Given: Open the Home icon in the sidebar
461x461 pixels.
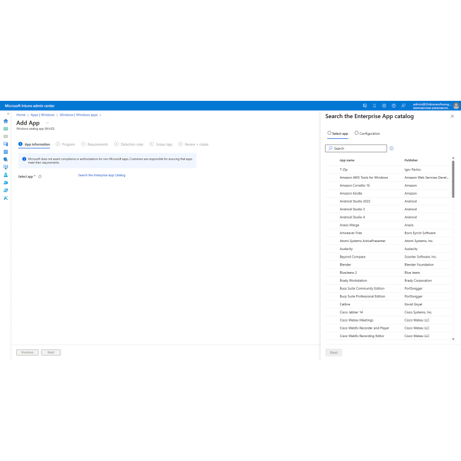Looking at the screenshot, I should pyautogui.click(x=6, y=121).
